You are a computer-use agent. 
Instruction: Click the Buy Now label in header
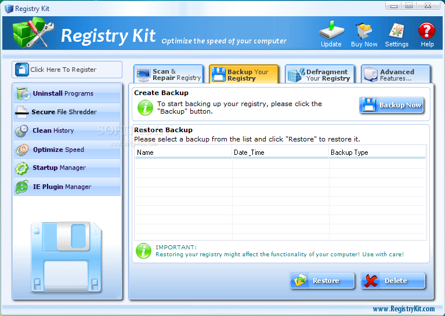(x=364, y=44)
